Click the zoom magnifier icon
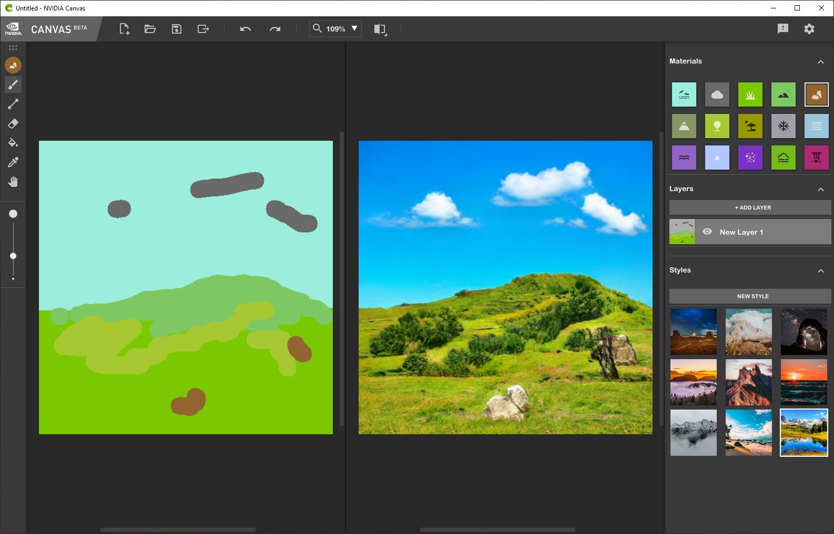 click(x=317, y=28)
